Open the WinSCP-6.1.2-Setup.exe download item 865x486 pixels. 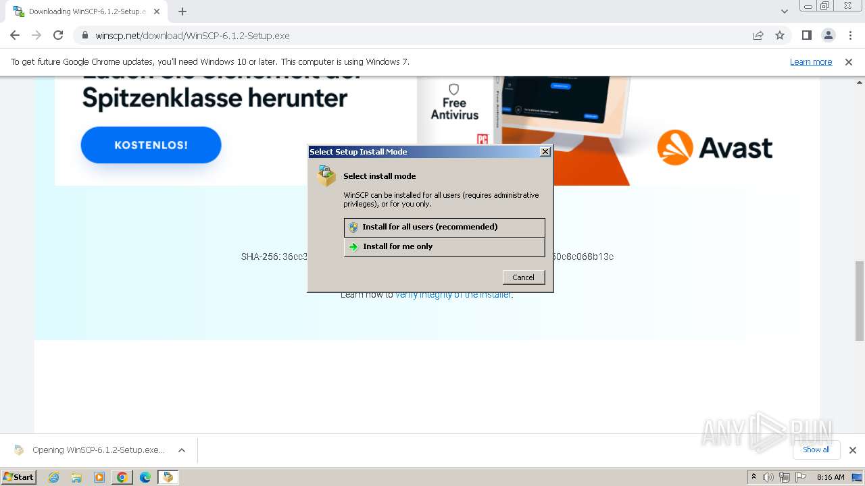point(91,450)
